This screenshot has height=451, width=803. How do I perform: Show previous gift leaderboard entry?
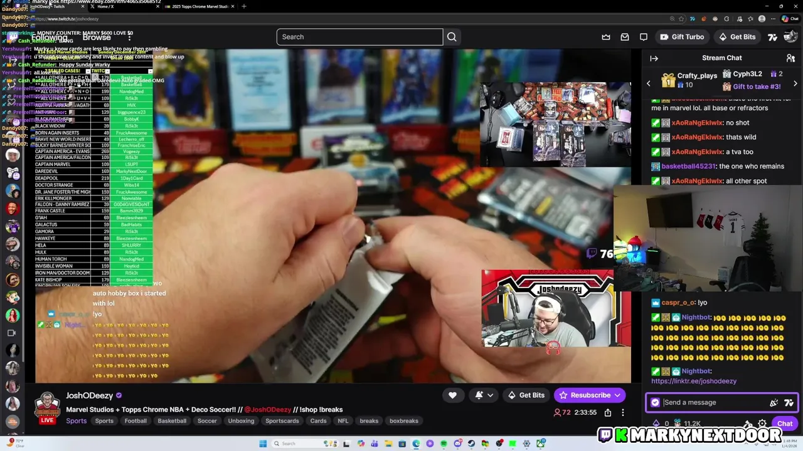(x=649, y=83)
